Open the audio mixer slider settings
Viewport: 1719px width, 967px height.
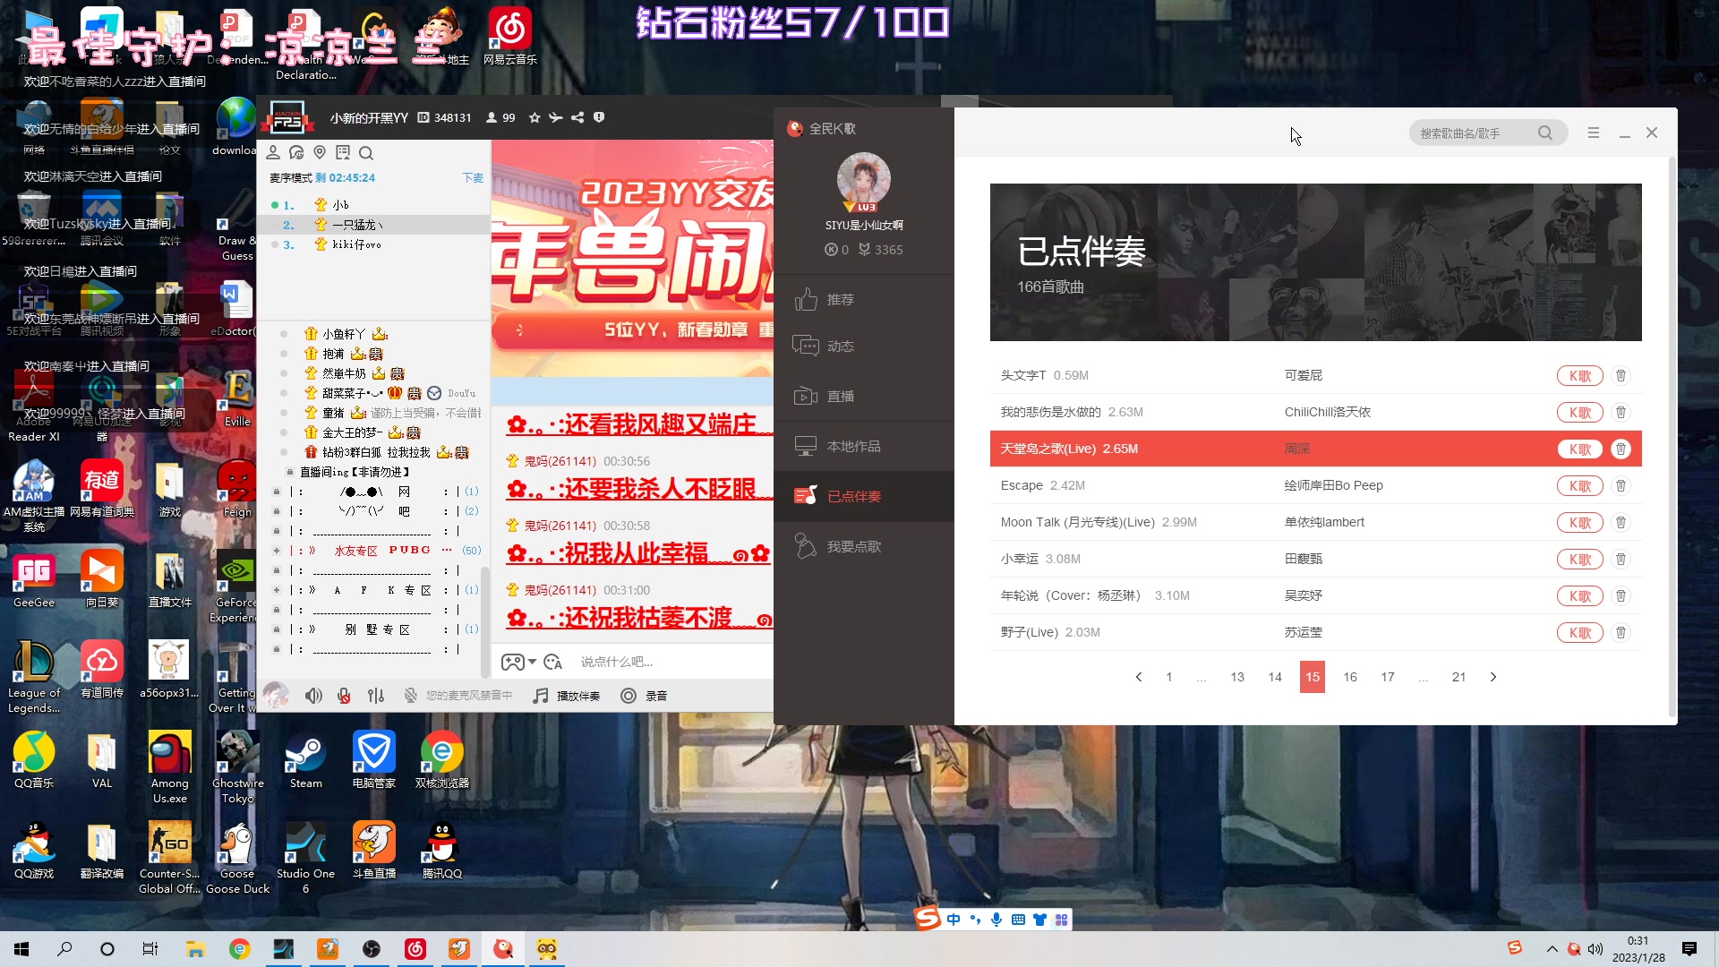click(375, 695)
